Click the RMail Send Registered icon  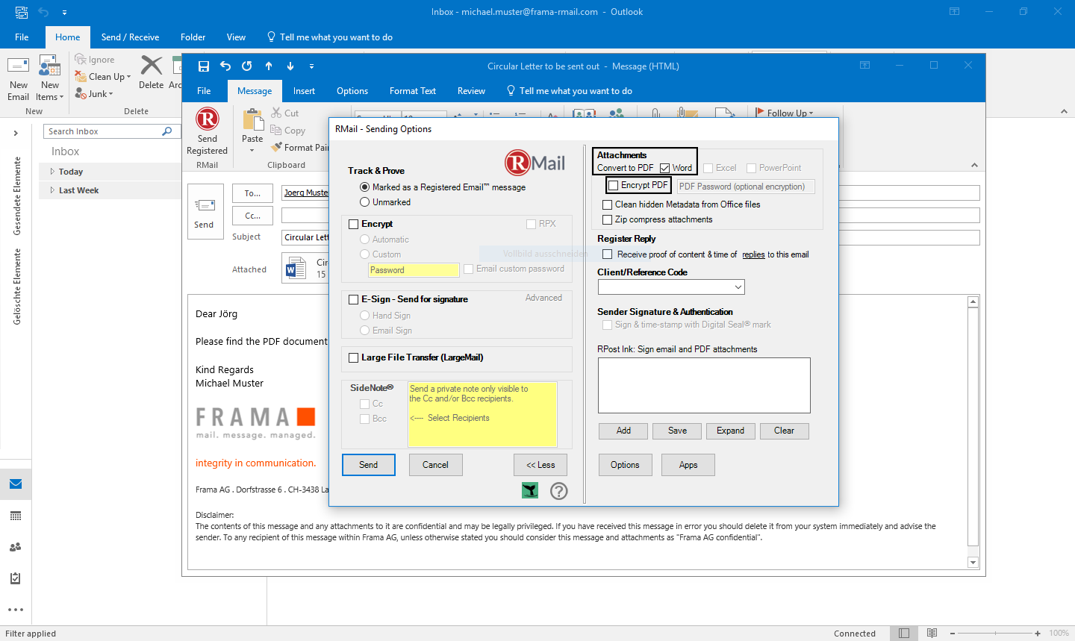(208, 119)
